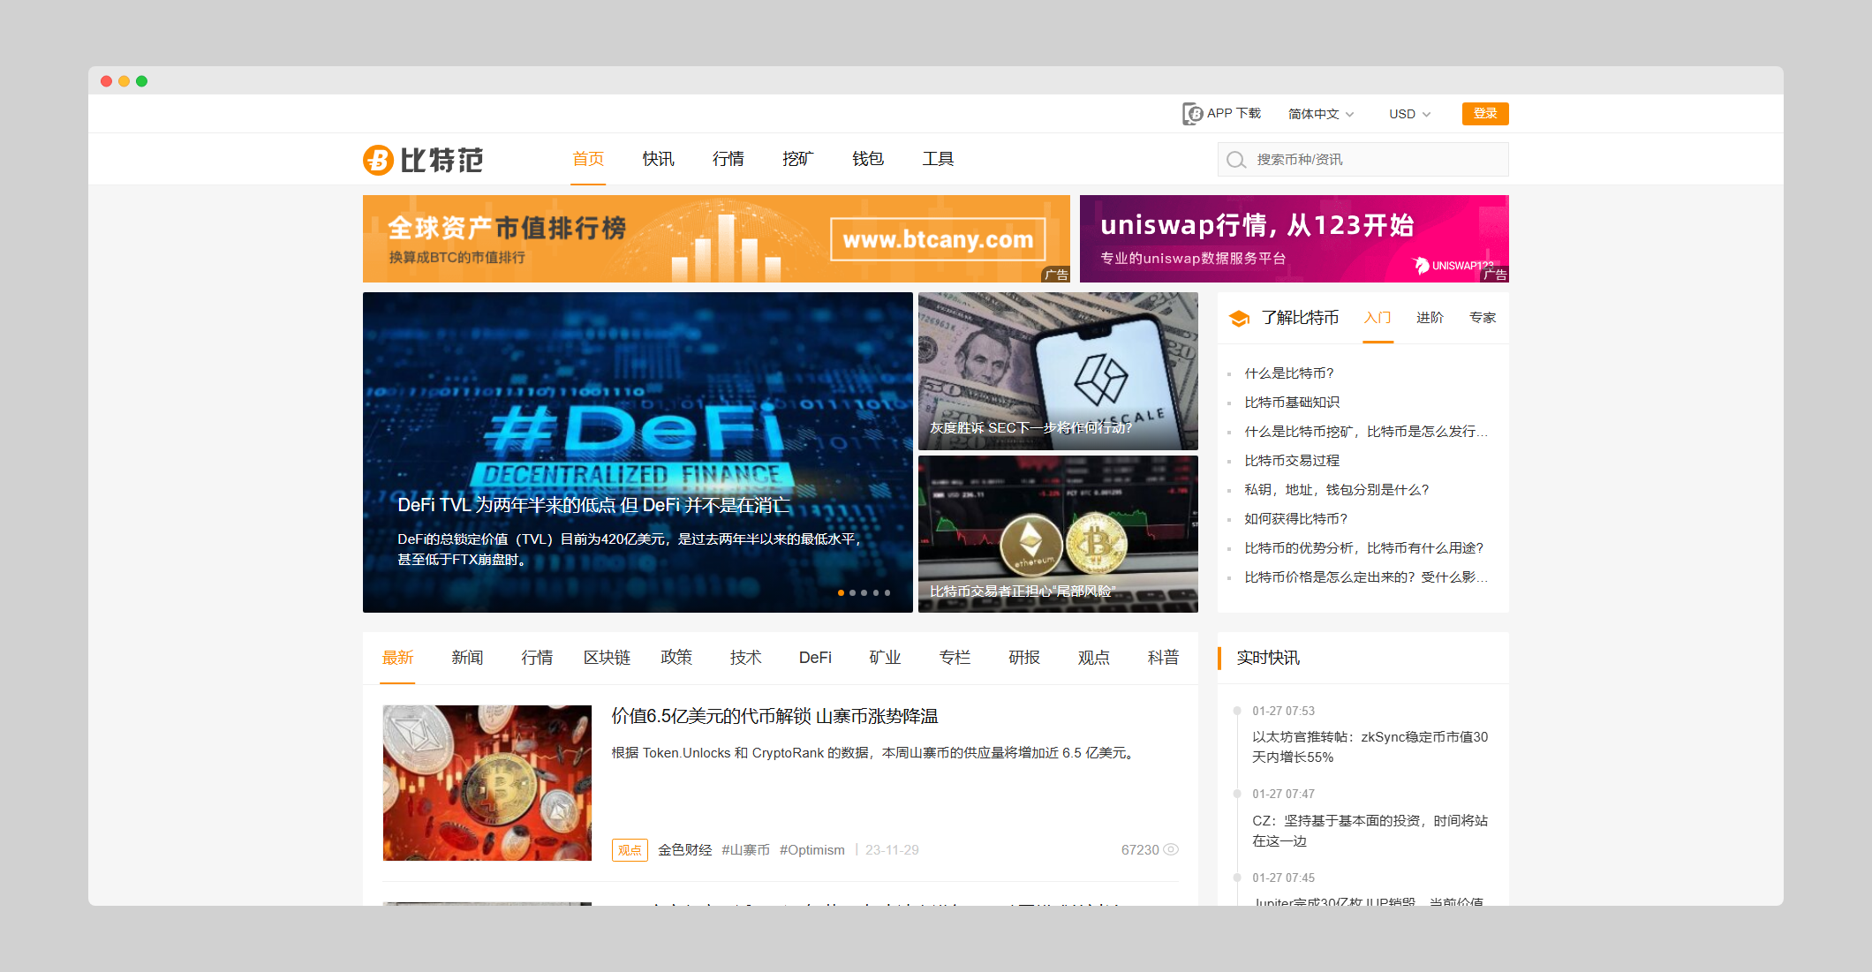Click the search magnifier icon
This screenshot has height=972, width=1872.
pos(1235,160)
